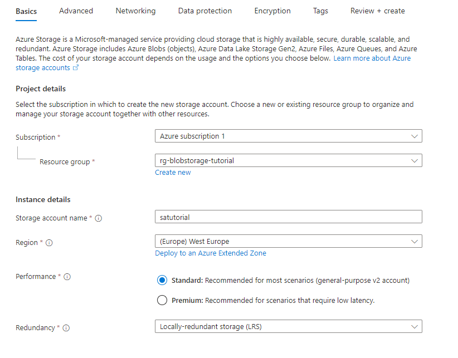Viewport: 458px width, 358px height.
Task: Click the Create new resource group link
Action: pos(173,173)
